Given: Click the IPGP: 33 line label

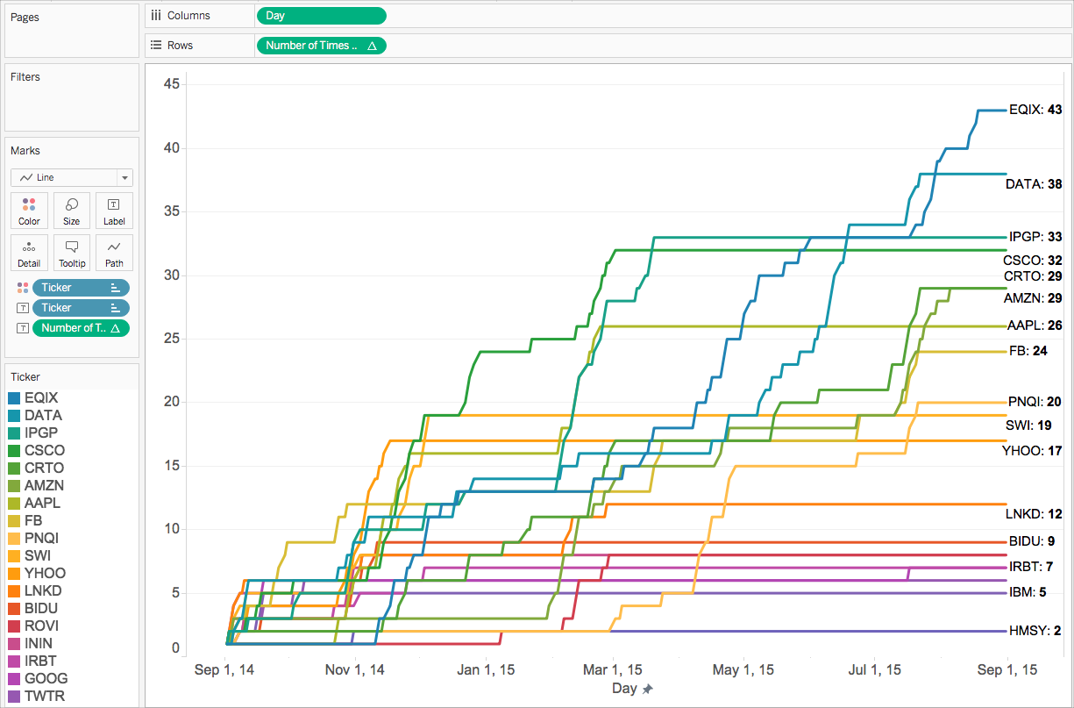Looking at the screenshot, I should click(1035, 237).
